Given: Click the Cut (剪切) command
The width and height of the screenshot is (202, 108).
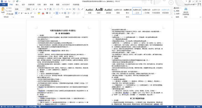Looking at the screenshot, I should pos(9,8).
